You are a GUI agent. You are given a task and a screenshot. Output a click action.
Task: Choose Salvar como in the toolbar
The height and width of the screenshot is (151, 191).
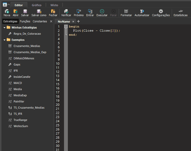click(x=39, y=13)
